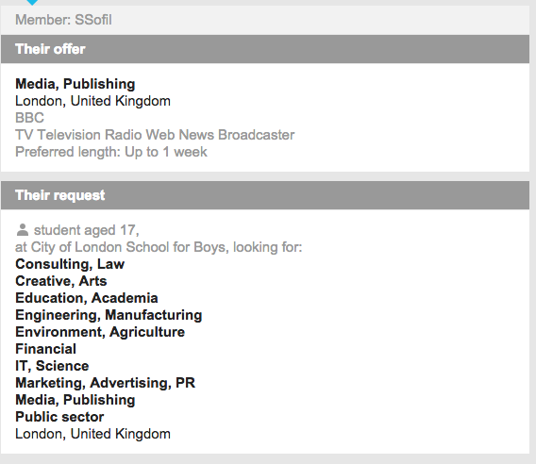Click the blue pointer arrow at top

(x=32, y=3)
